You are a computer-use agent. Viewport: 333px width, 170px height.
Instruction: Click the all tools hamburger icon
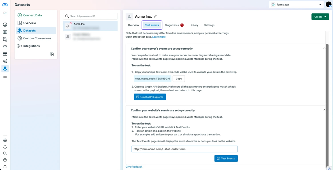(x=5, y=76)
